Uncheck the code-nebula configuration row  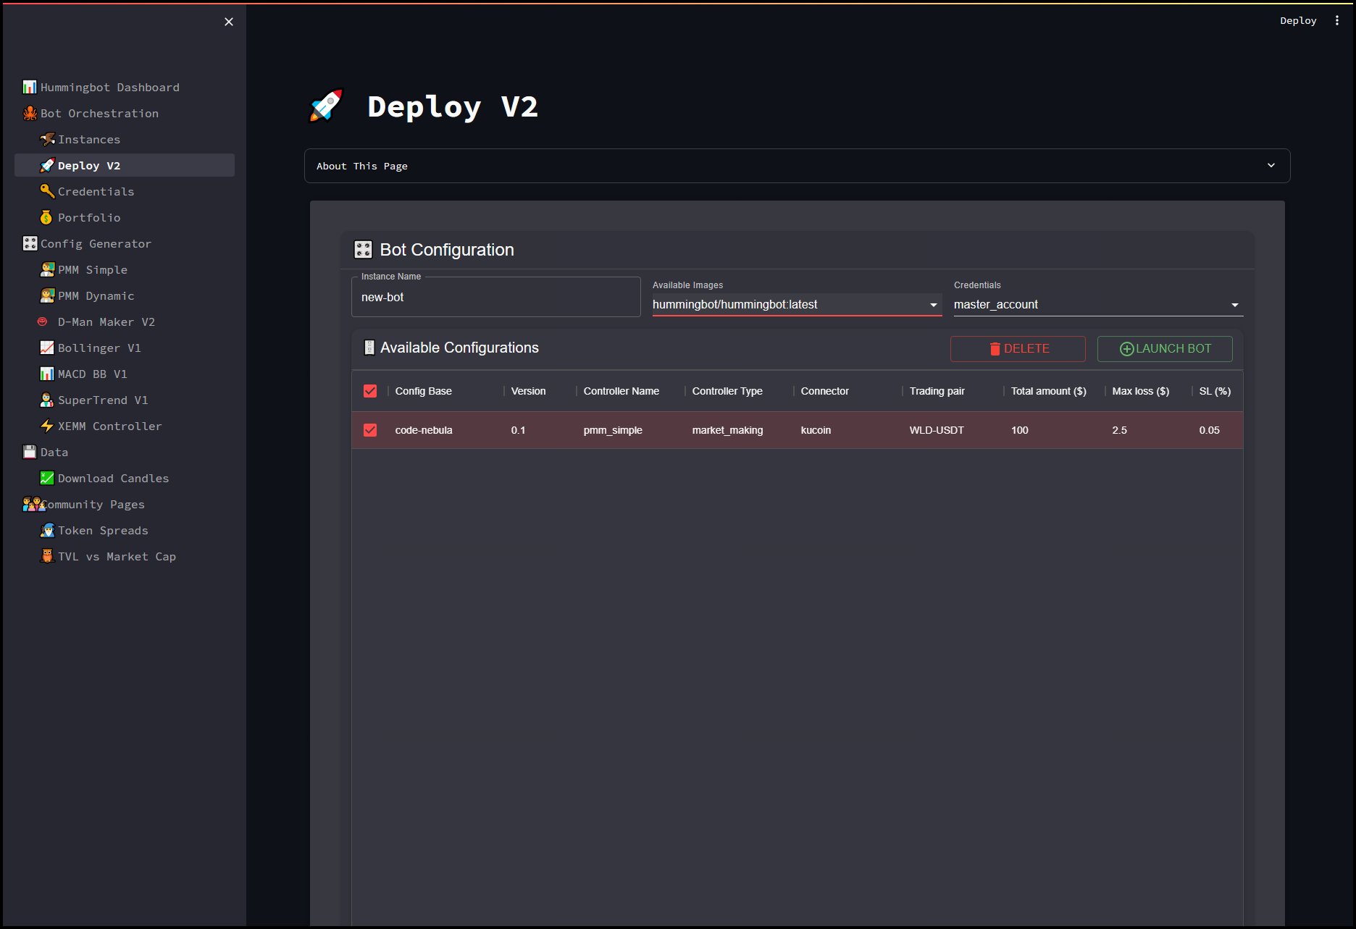point(369,429)
